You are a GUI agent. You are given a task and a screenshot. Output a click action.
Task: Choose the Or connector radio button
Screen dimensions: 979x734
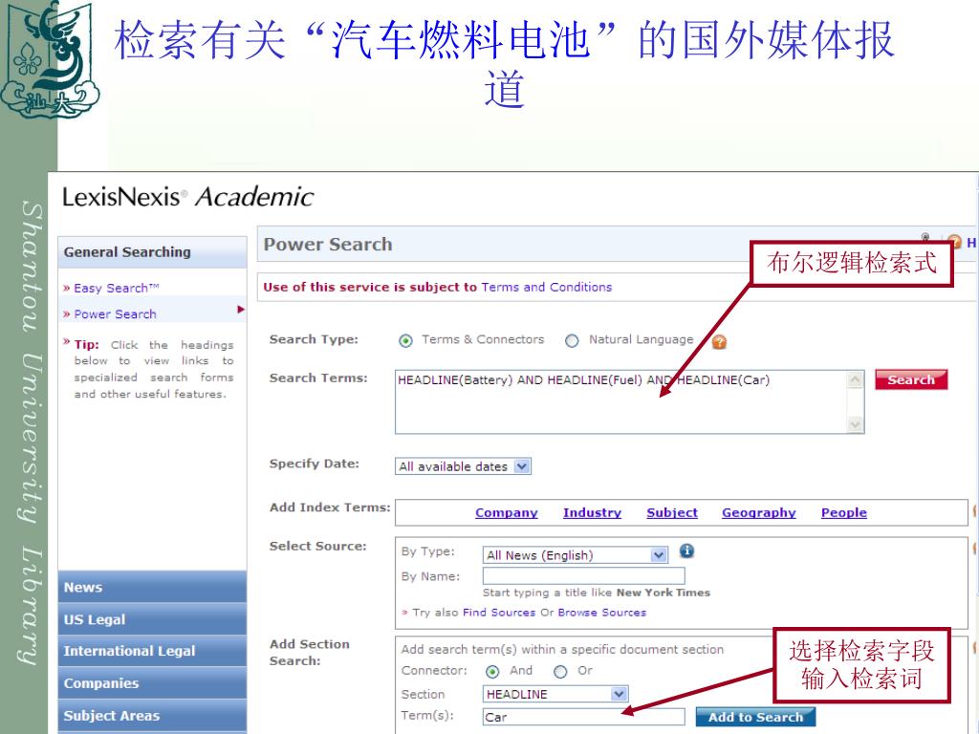coord(560,672)
